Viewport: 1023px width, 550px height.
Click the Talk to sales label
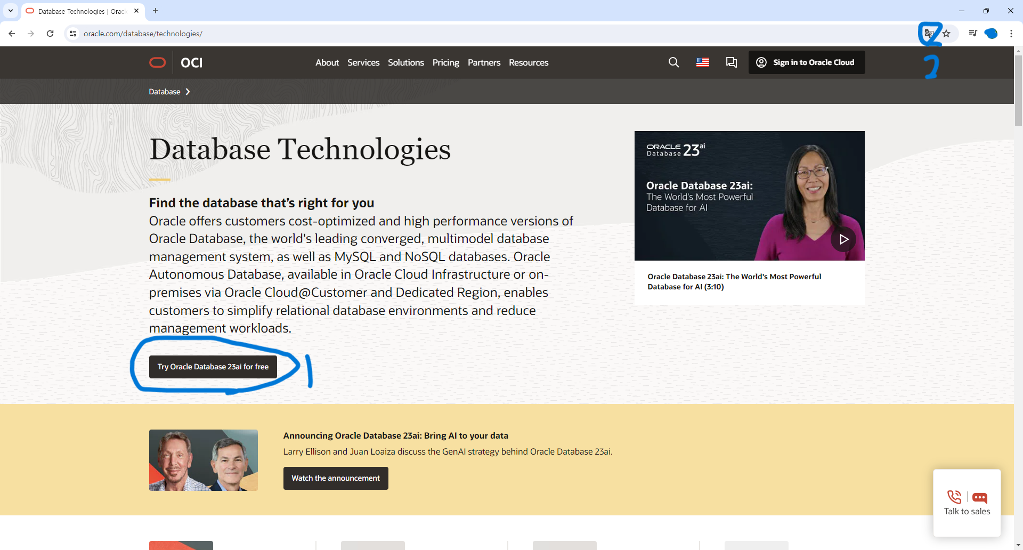[967, 511]
